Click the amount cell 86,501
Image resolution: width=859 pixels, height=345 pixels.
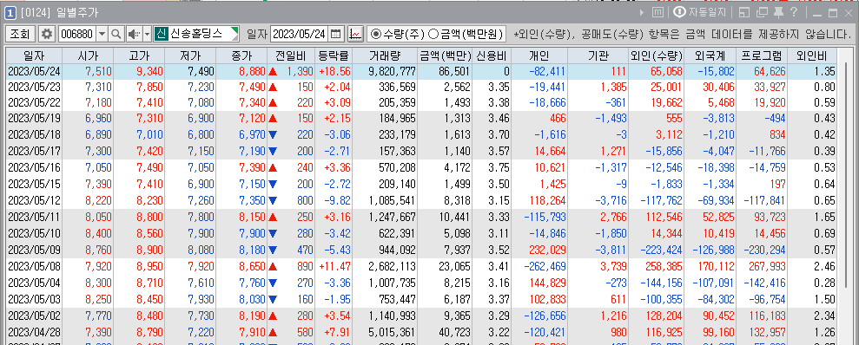point(445,72)
